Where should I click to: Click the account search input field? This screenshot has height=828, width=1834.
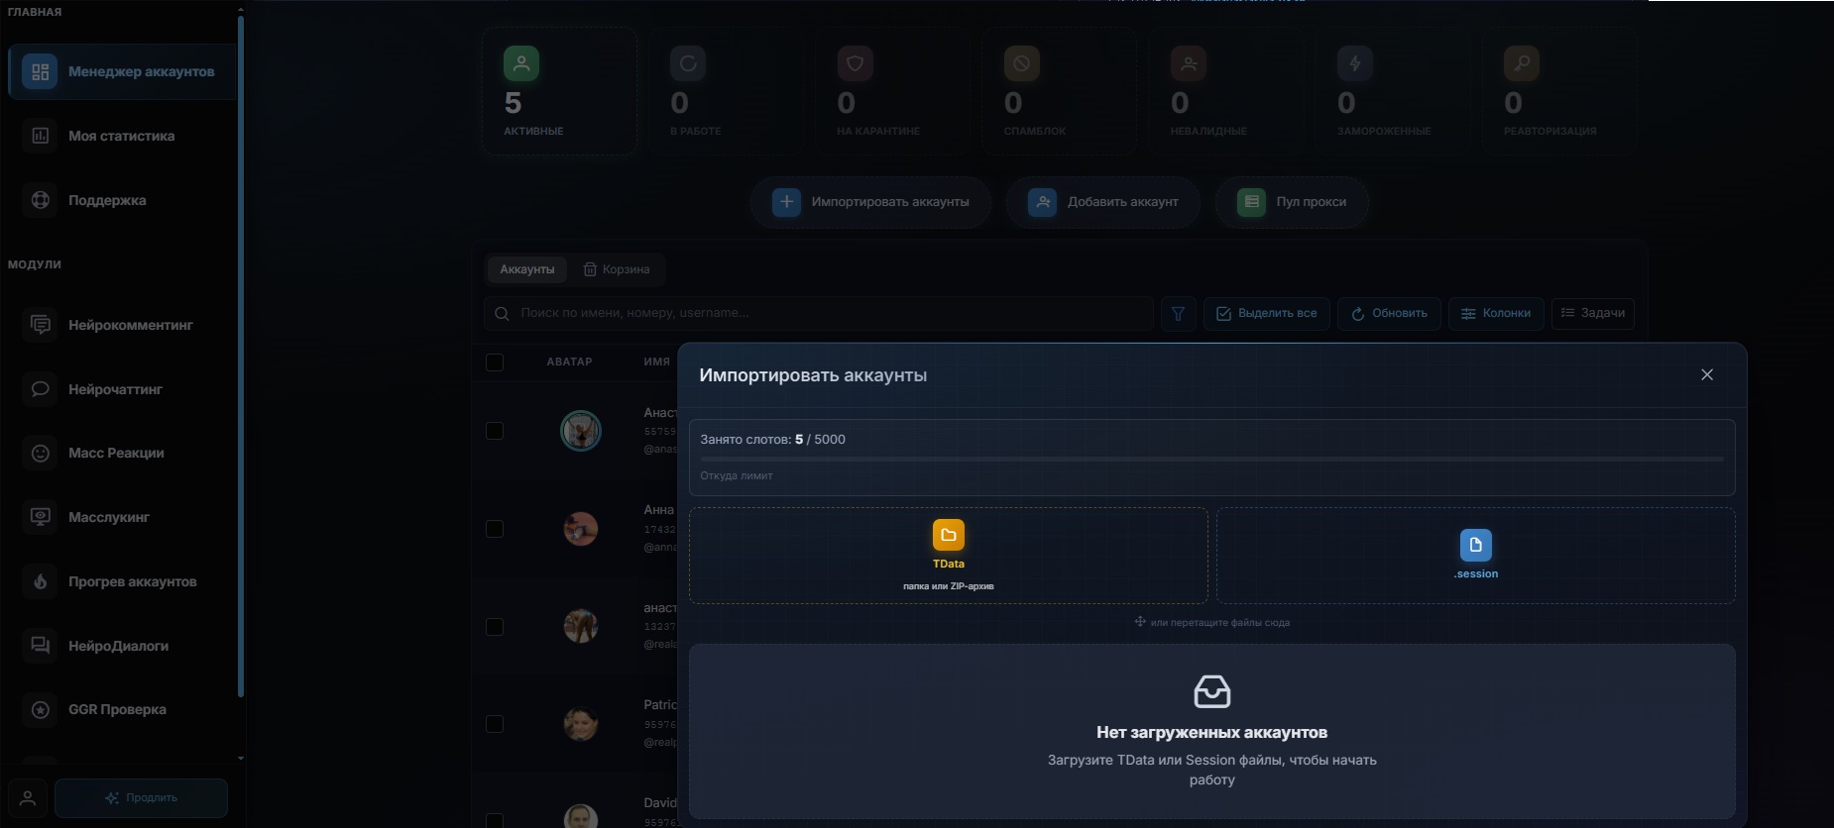point(819,313)
